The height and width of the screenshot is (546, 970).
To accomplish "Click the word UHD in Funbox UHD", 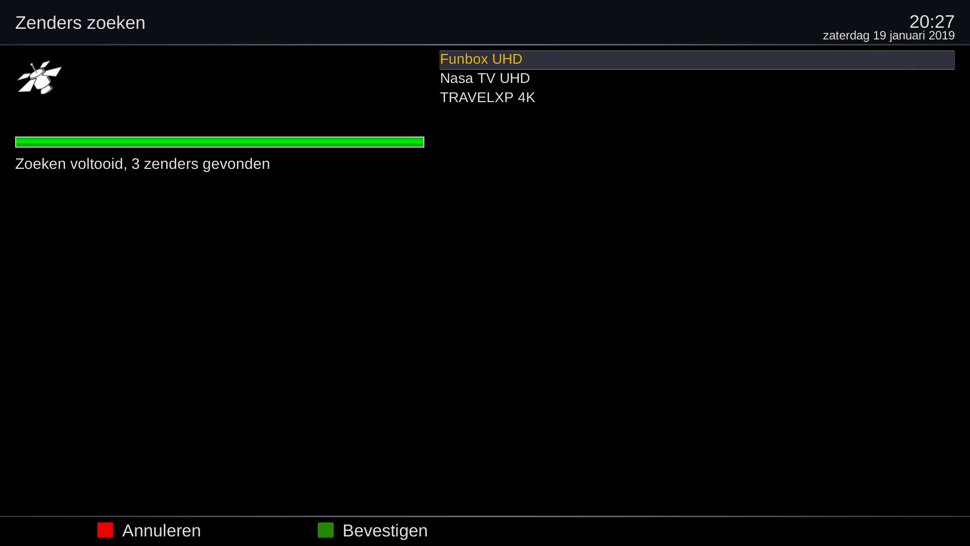I will coord(507,59).
